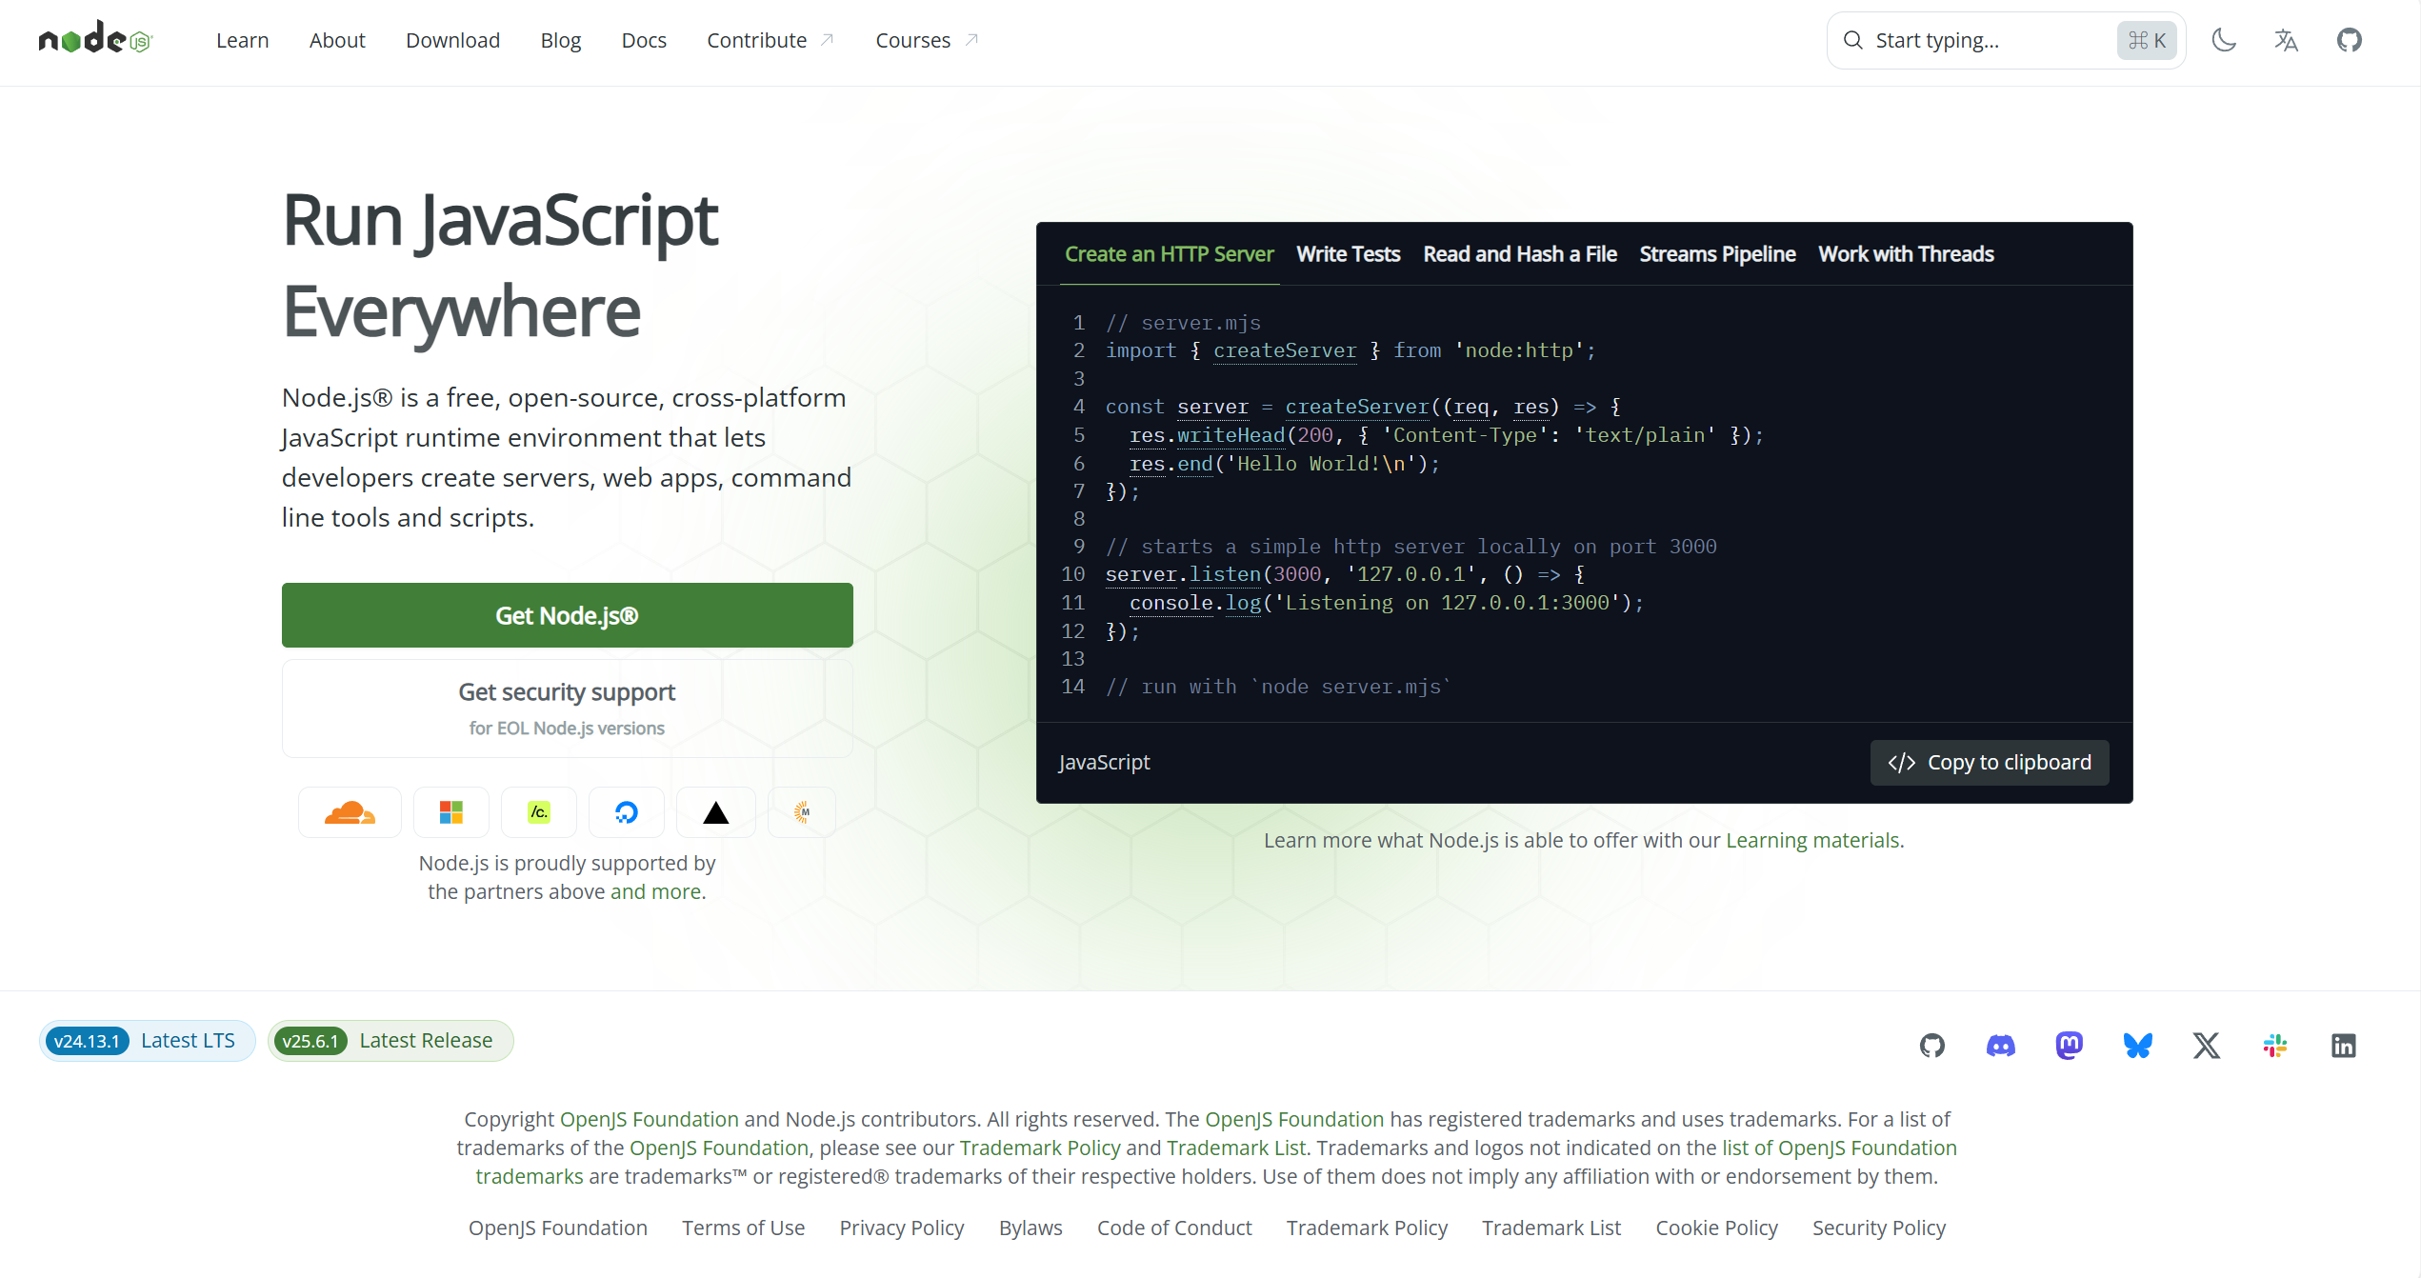Click the Cloudflare partner logo
The width and height of the screenshot is (2421, 1278).
350,812
